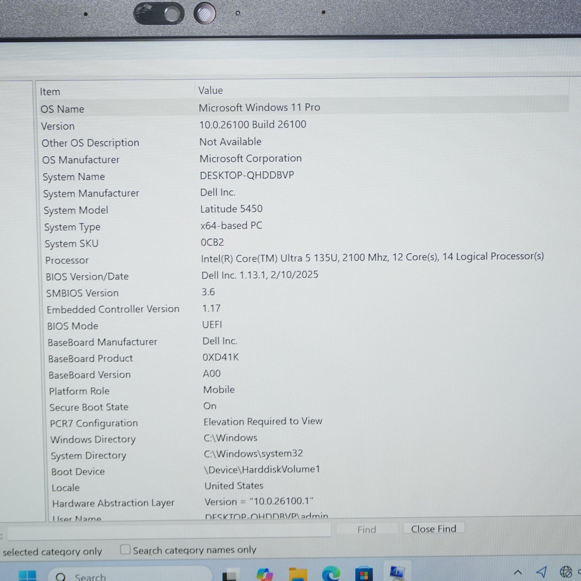This screenshot has height=581, width=581.
Task: Click the Intel Core Ultra 5 135U value
Action: 372,257
